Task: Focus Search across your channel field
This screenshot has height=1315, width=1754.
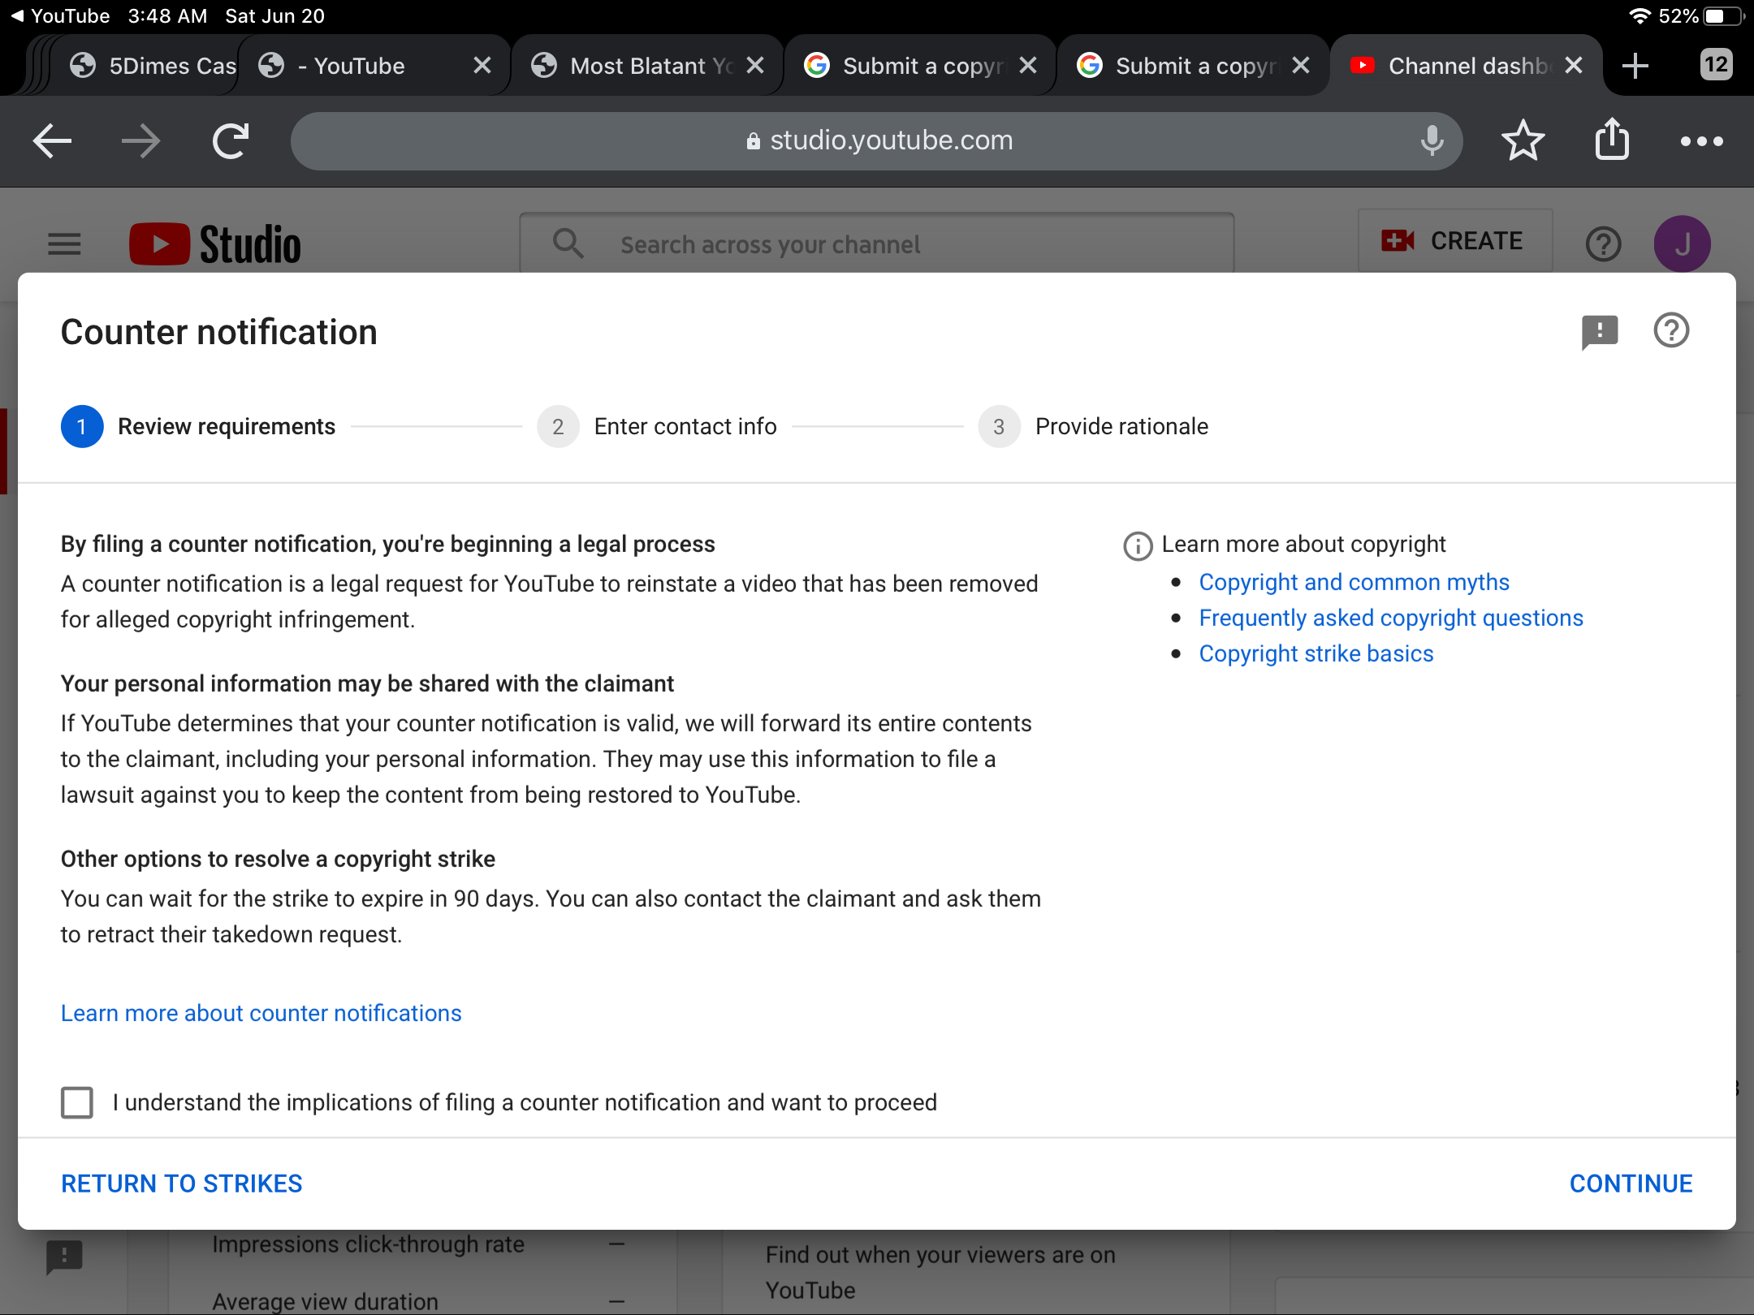Action: 877,244
